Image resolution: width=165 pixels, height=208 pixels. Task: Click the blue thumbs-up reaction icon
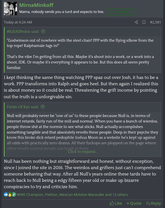coord(6,194)
